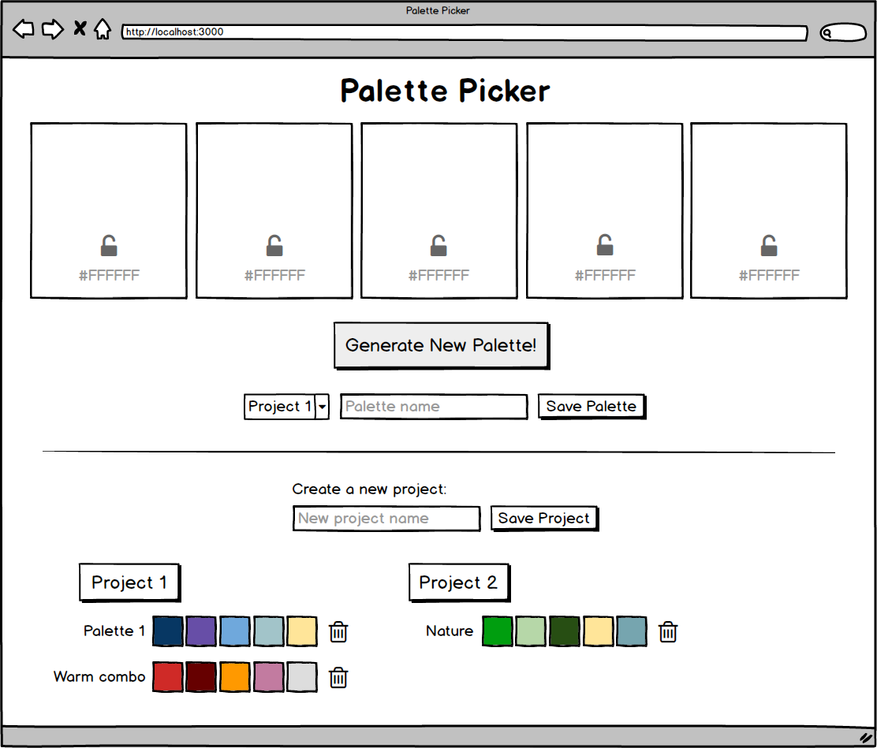Toggle the lock on the fourth color card
Viewport: 877px width, 748px height.
[x=605, y=244]
